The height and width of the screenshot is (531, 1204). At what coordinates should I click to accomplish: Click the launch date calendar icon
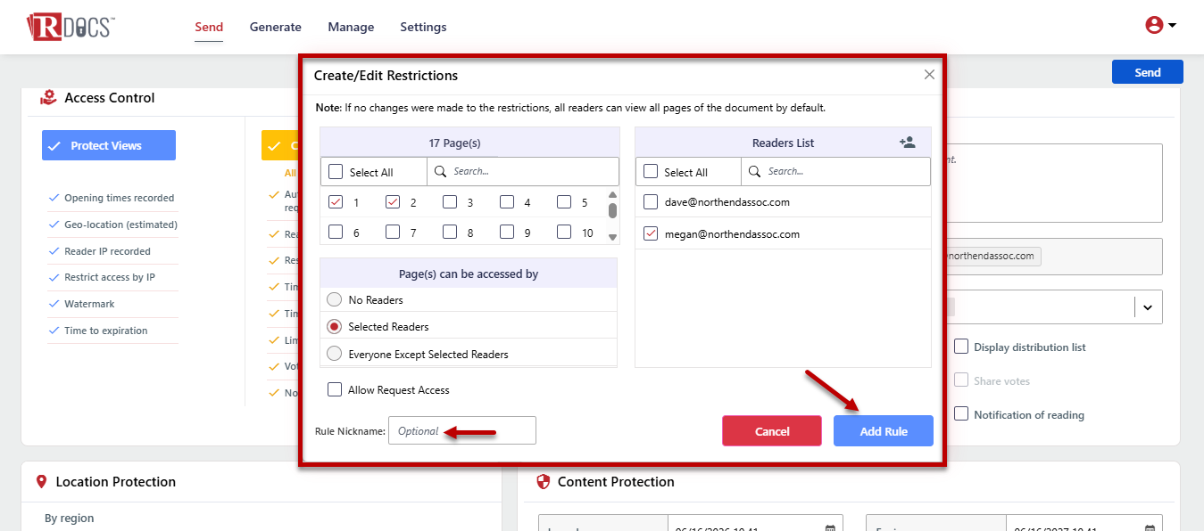(831, 527)
